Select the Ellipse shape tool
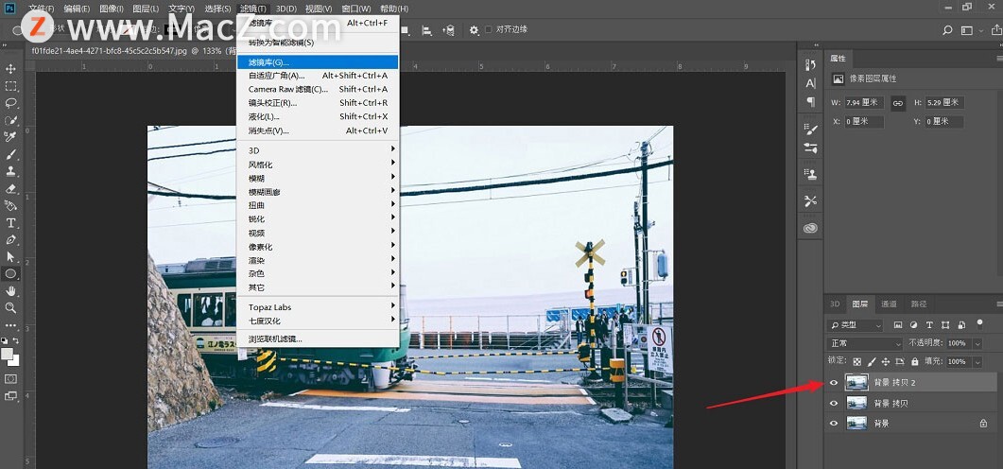 click(x=11, y=273)
